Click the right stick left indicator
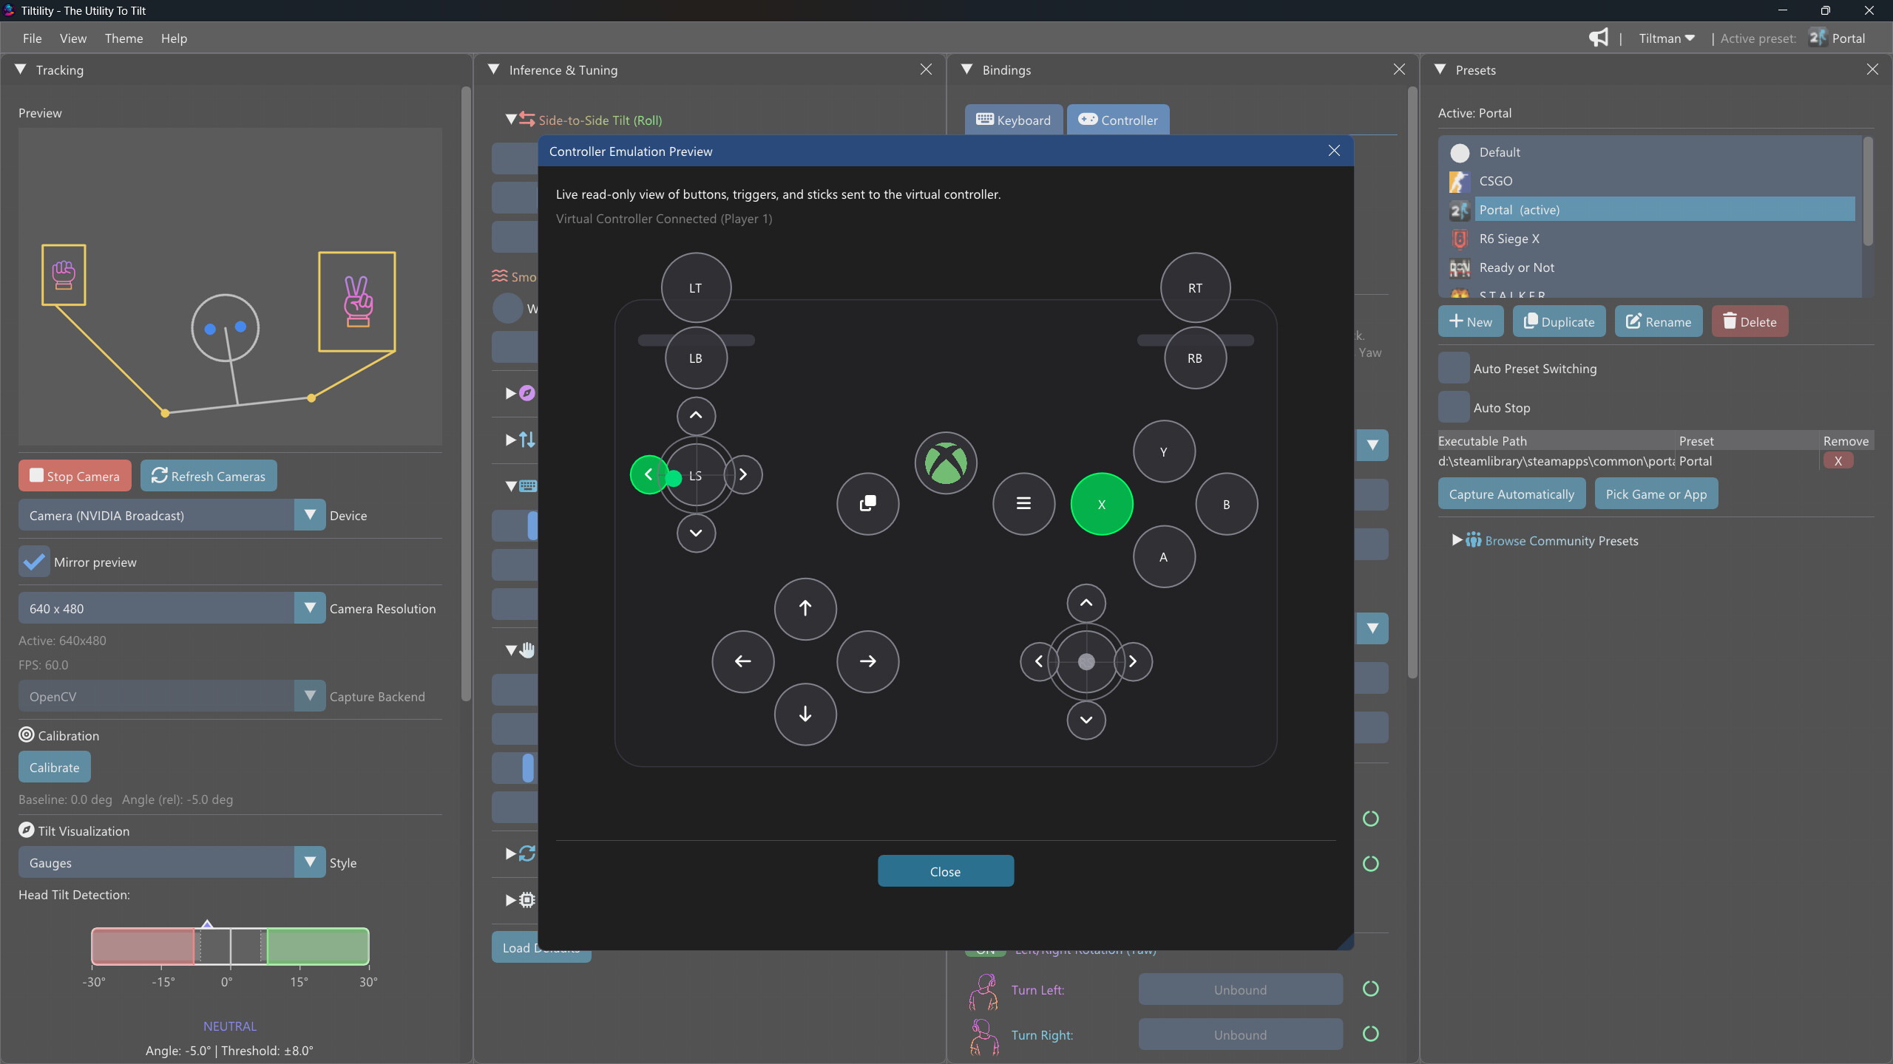1893x1064 pixels. (1039, 661)
